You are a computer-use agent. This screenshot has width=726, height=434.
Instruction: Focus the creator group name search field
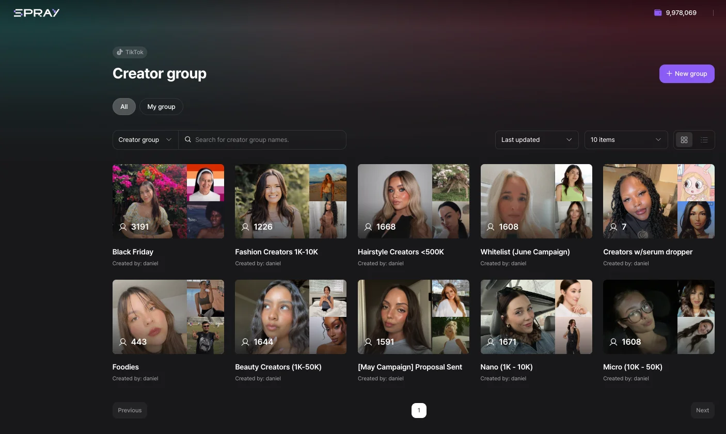[262, 140]
